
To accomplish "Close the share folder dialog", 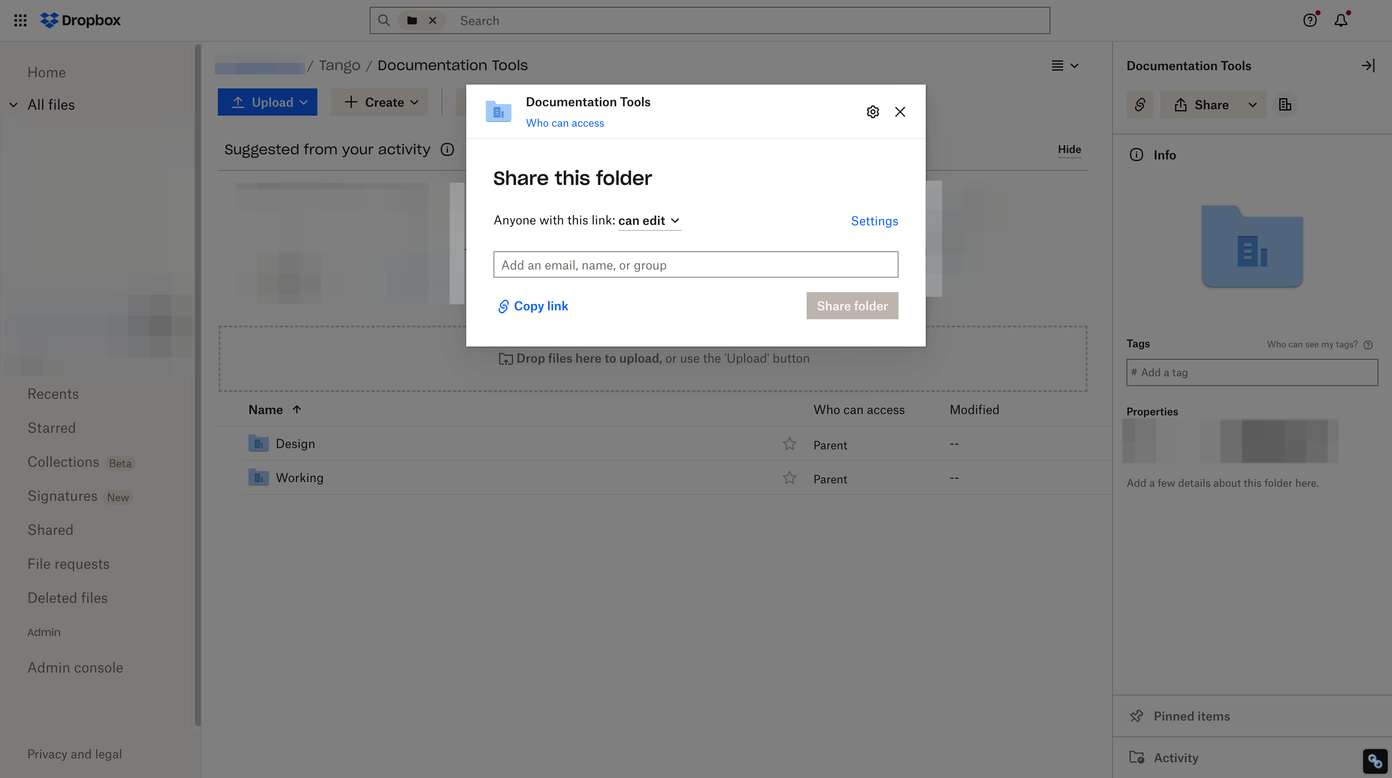I will pyautogui.click(x=900, y=112).
